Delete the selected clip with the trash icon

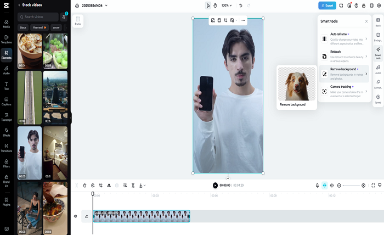click(84, 186)
